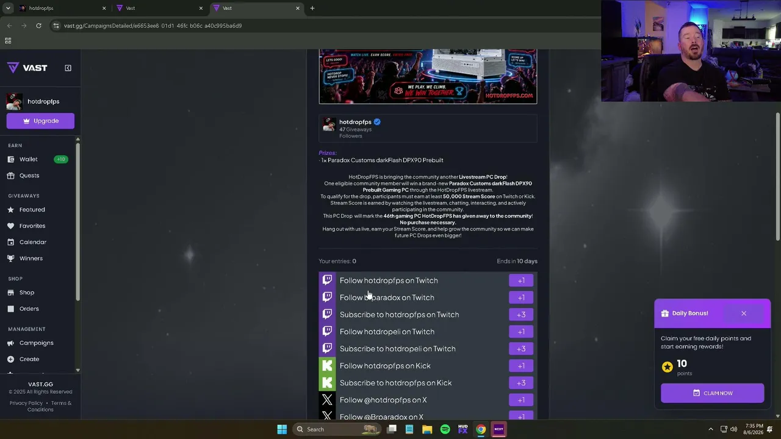The image size is (781, 439).
Task: Claim the daily bonus with Claim Now
Action: pos(712,393)
